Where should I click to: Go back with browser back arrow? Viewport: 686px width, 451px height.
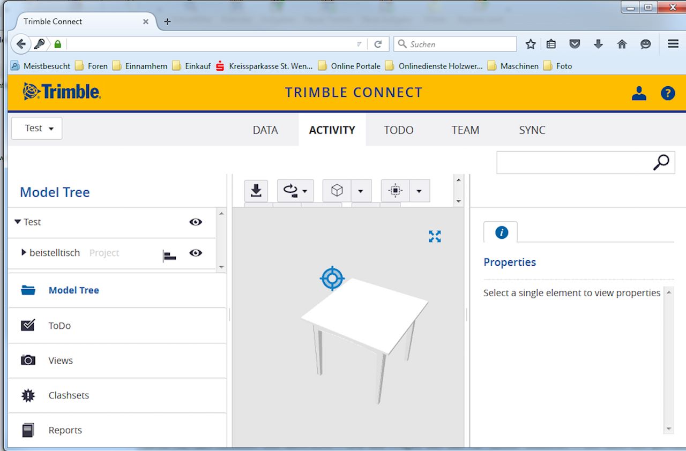21,44
